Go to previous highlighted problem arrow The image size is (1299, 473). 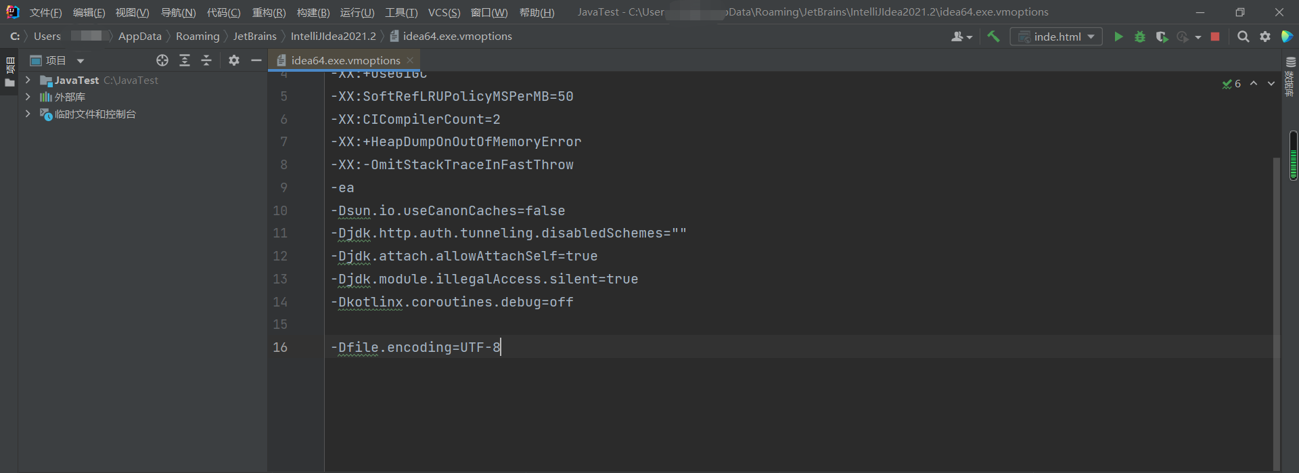[x=1254, y=83]
